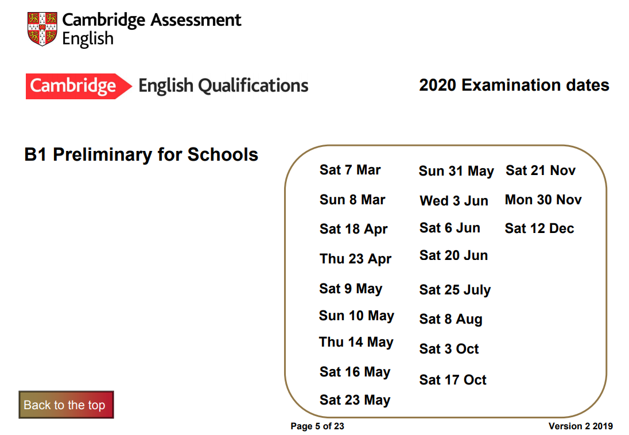
Task: Select the Sat 25 July exam date
Action: [x=455, y=290]
